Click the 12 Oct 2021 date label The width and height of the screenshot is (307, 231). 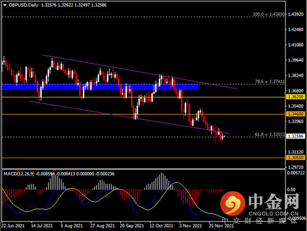point(161,226)
